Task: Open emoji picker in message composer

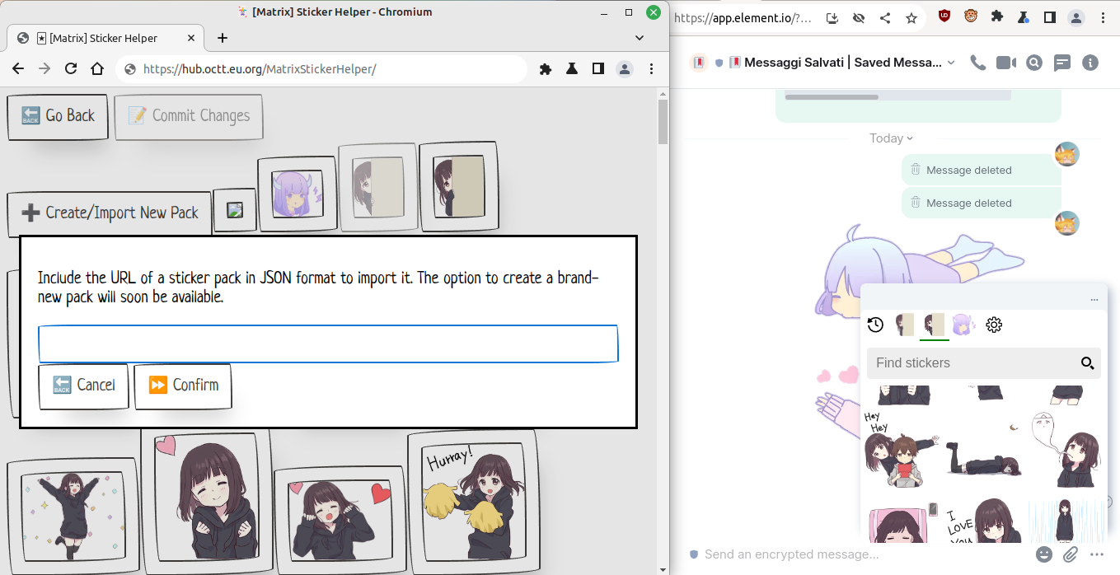Action: 1044,554
